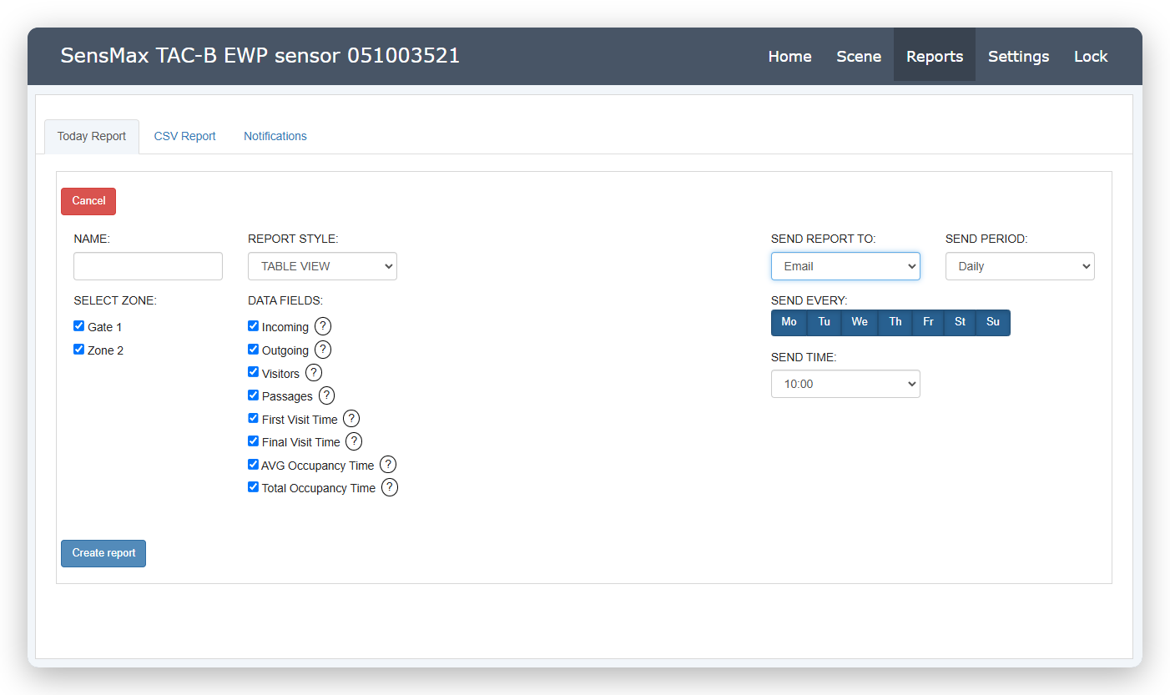Open the Report Style dropdown
This screenshot has width=1170, height=695.
click(322, 266)
